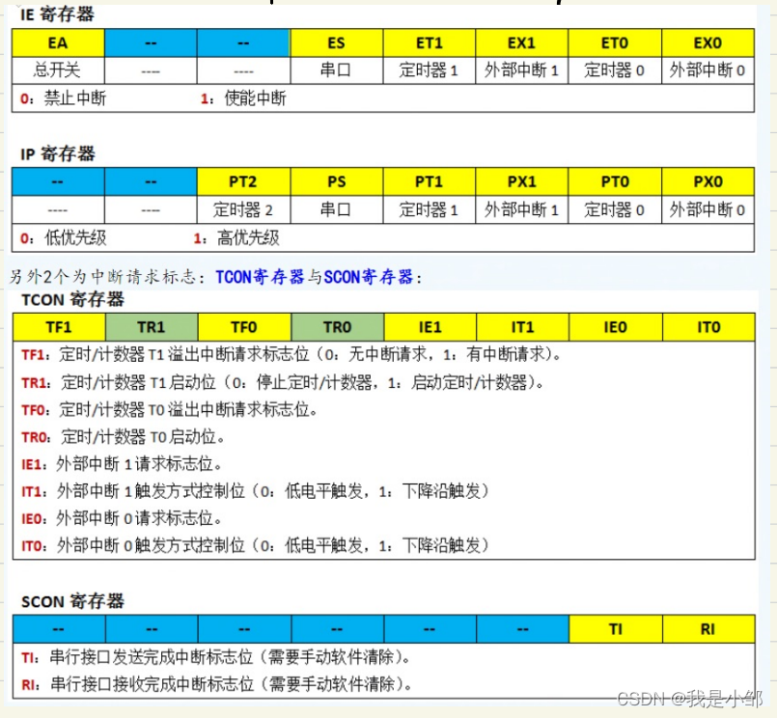This screenshot has height=718, width=777.
Task: Select the '0: 禁止中断' text
Action: click(x=63, y=98)
